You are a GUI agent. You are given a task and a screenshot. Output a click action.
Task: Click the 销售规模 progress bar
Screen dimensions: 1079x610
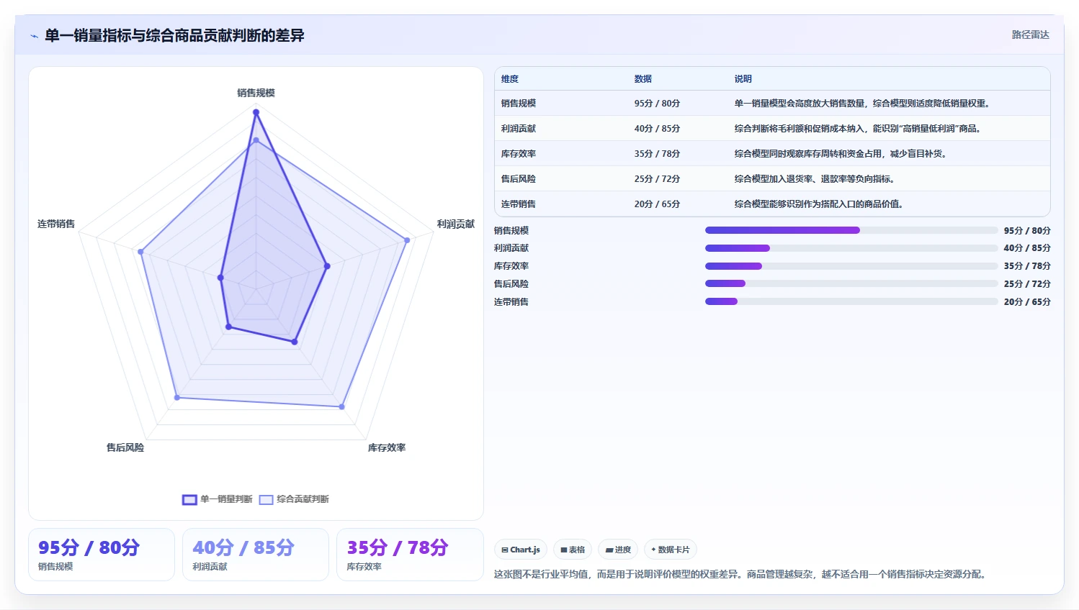click(x=851, y=230)
